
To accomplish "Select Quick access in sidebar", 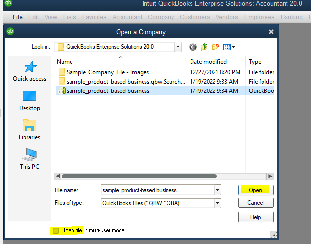I will [29, 71].
